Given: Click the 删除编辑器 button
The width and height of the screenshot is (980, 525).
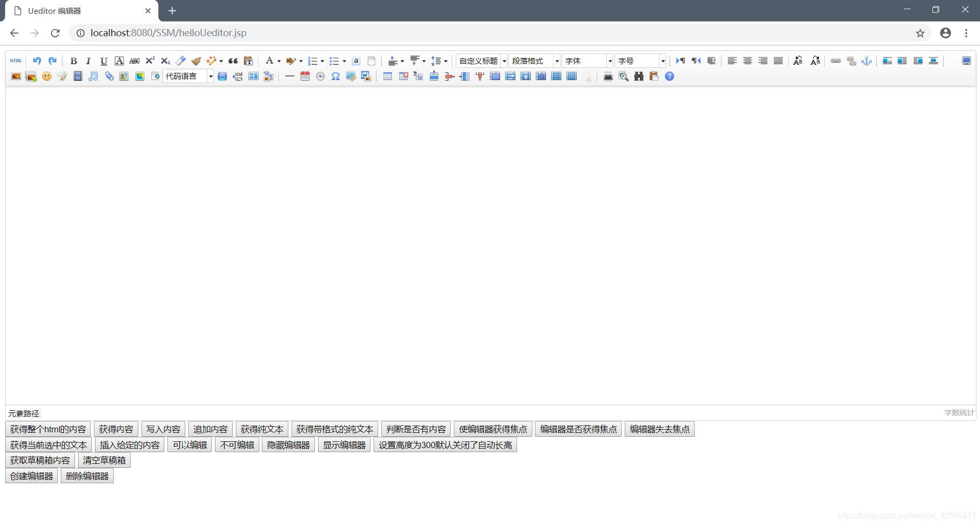Looking at the screenshot, I should pyautogui.click(x=87, y=476).
